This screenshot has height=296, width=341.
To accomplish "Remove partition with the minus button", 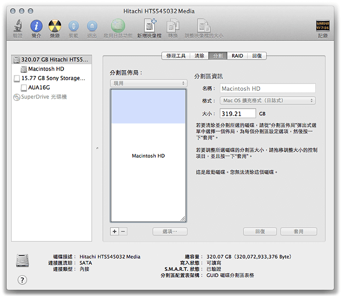I will (123, 232).
